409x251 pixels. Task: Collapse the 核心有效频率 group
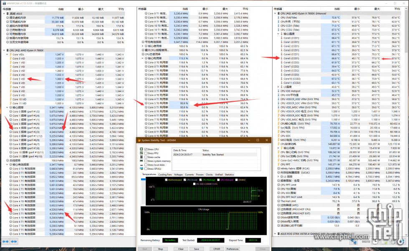7,165
